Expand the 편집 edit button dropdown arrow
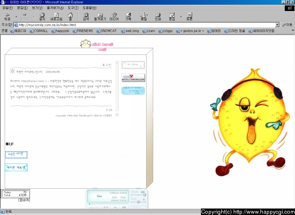The height and width of the screenshot is (215, 295). [181, 17]
